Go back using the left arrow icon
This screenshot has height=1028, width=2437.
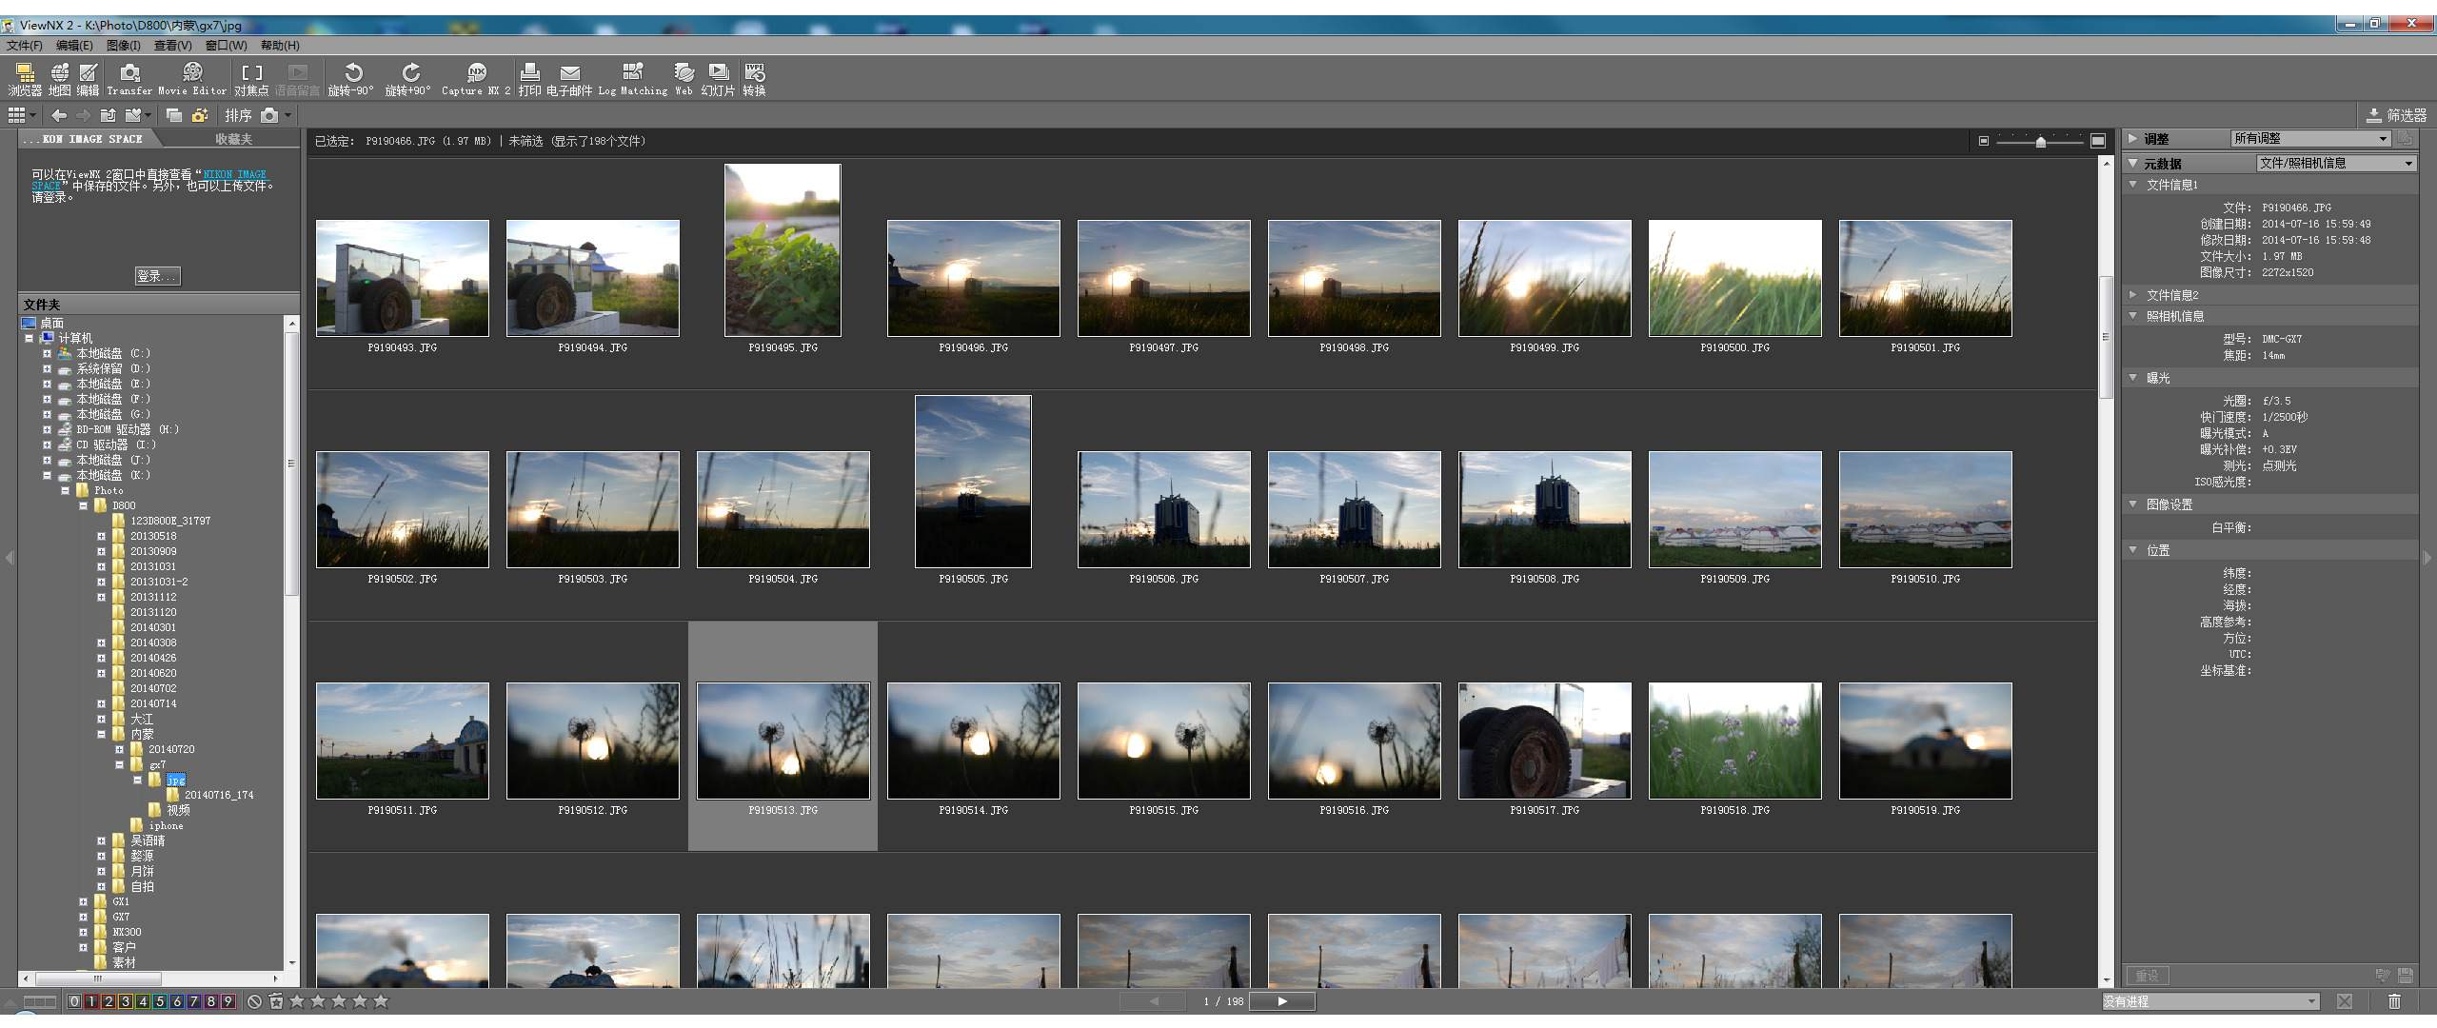point(59,115)
